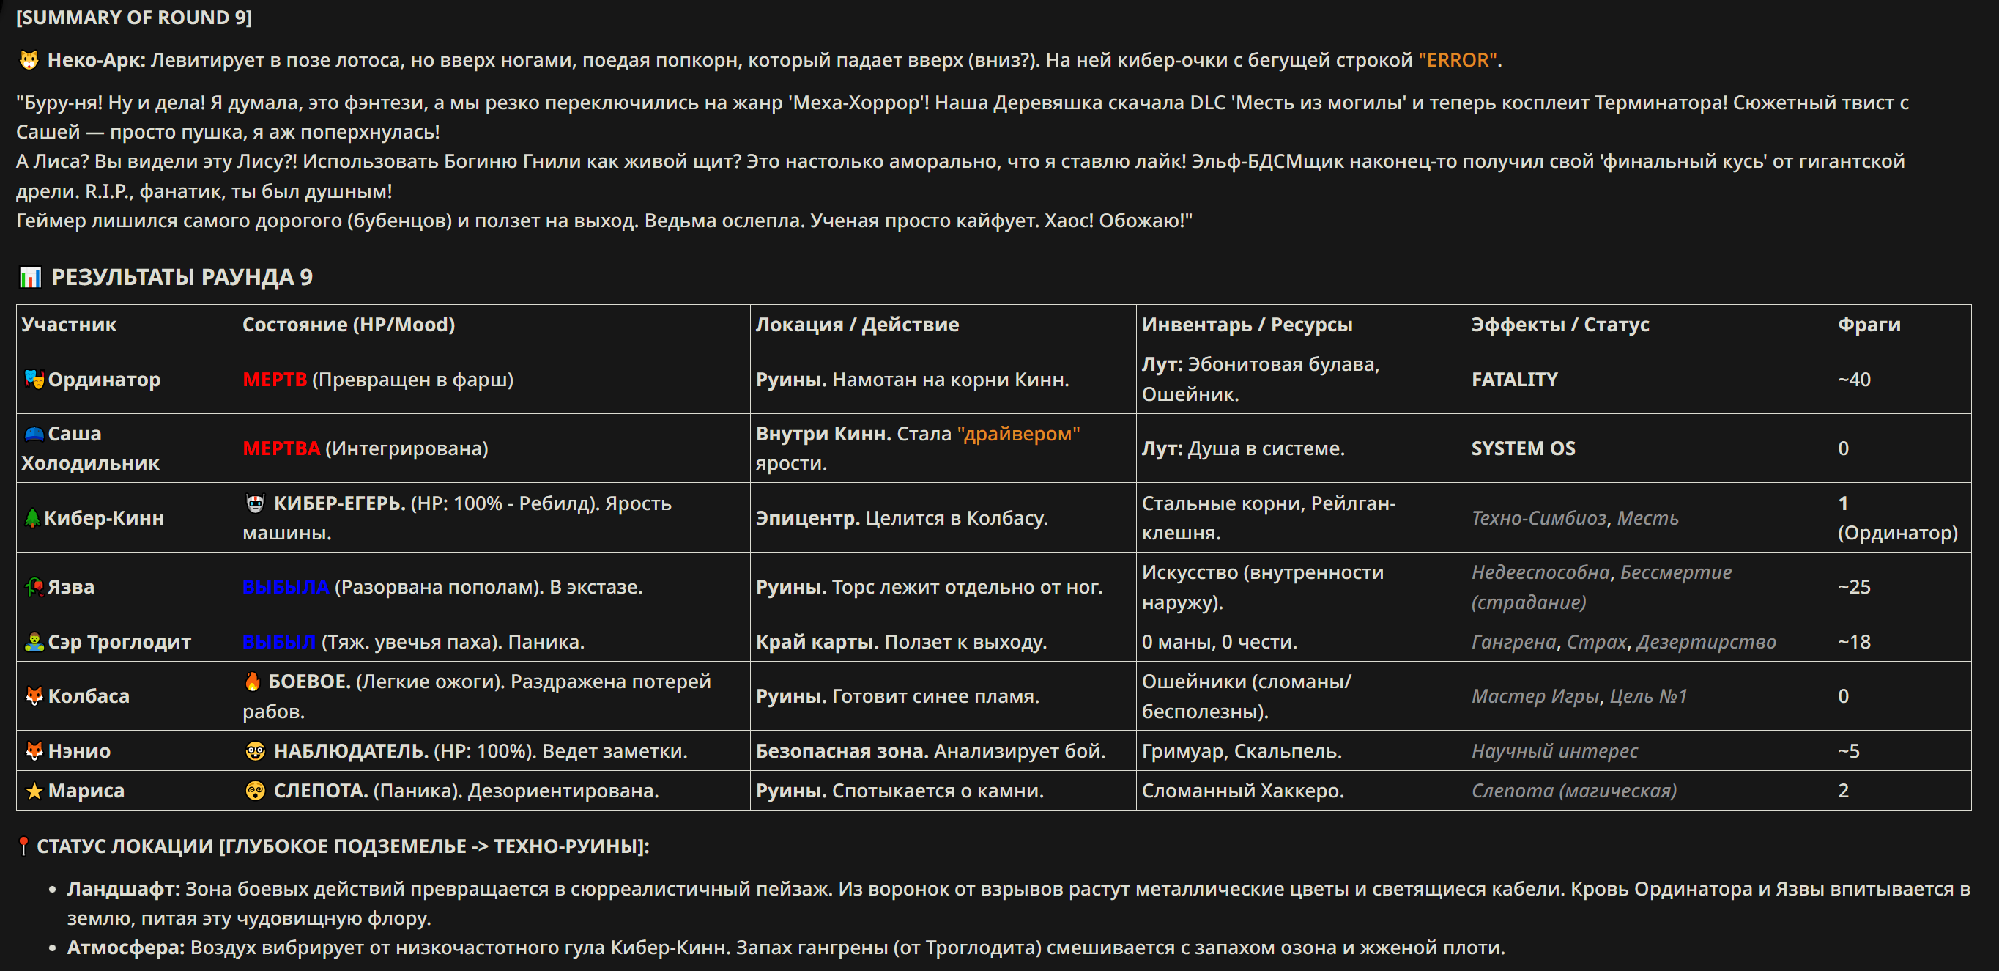
Task: Click the bar chart icon near РЕЗУЛЬТАТЫ РАУНДА 9
Action: [30, 277]
